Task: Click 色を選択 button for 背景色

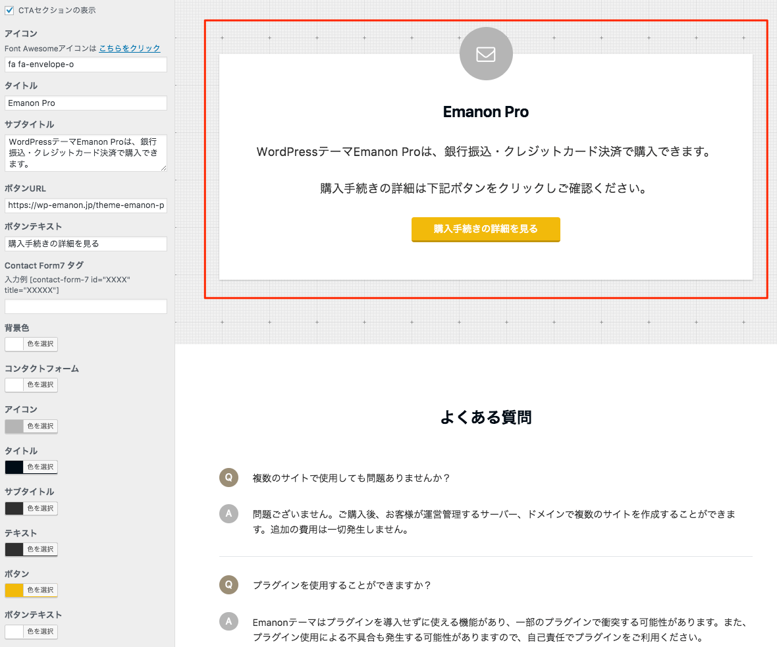Action: [40, 344]
